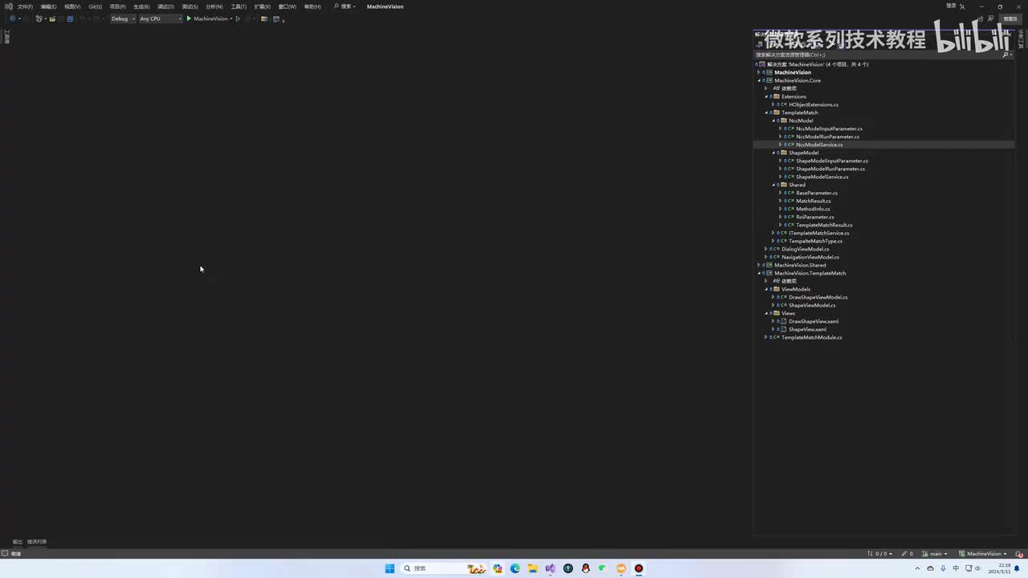Collapse the NccModel folder
This screenshot has height=578, width=1028.
[x=773, y=120]
